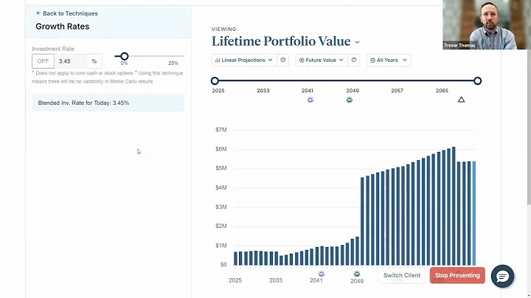Click the Stop Presenting button

(x=457, y=275)
